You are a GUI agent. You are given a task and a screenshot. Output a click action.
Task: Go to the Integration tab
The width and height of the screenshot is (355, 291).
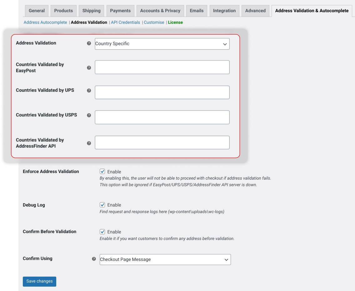point(224,11)
